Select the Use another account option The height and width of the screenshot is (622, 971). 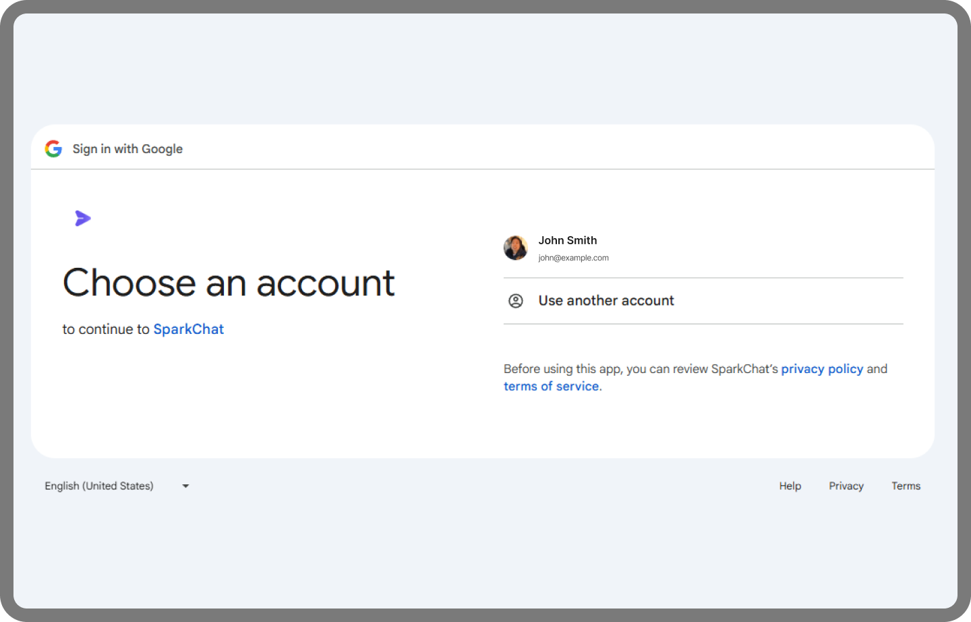(x=606, y=301)
